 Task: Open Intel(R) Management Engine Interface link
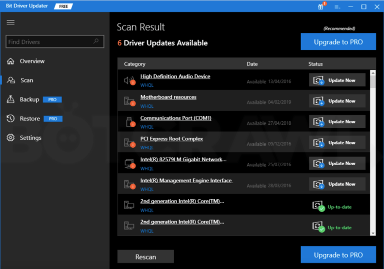tap(186, 180)
